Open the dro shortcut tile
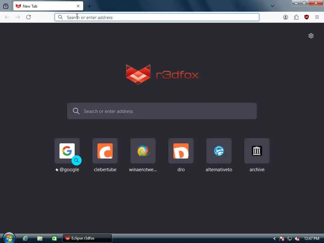Screen dimensions: 324x243 pyautogui.click(x=181, y=151)
